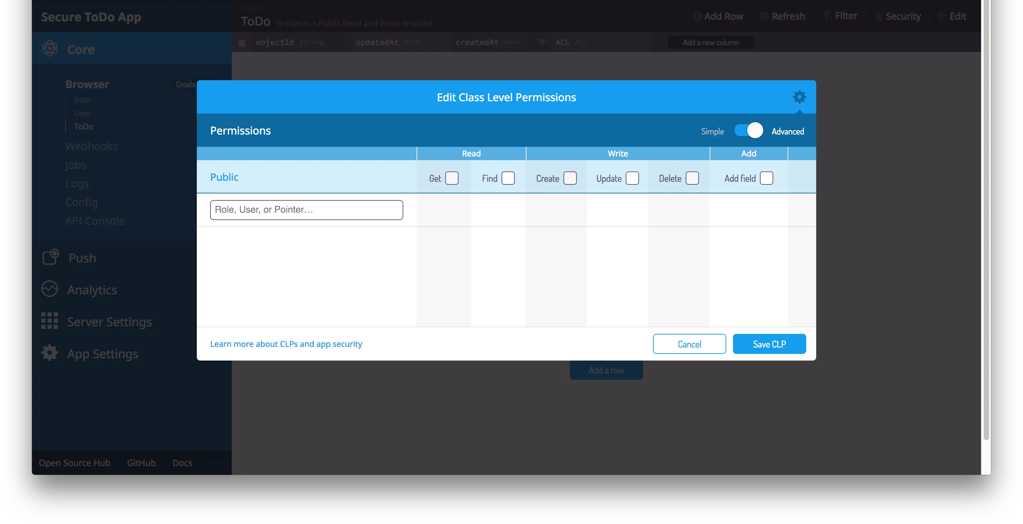Viewport: 1023px width, 524px height.
Task: Focus the Role, User, or Pointer field
Action: point(306,210)
